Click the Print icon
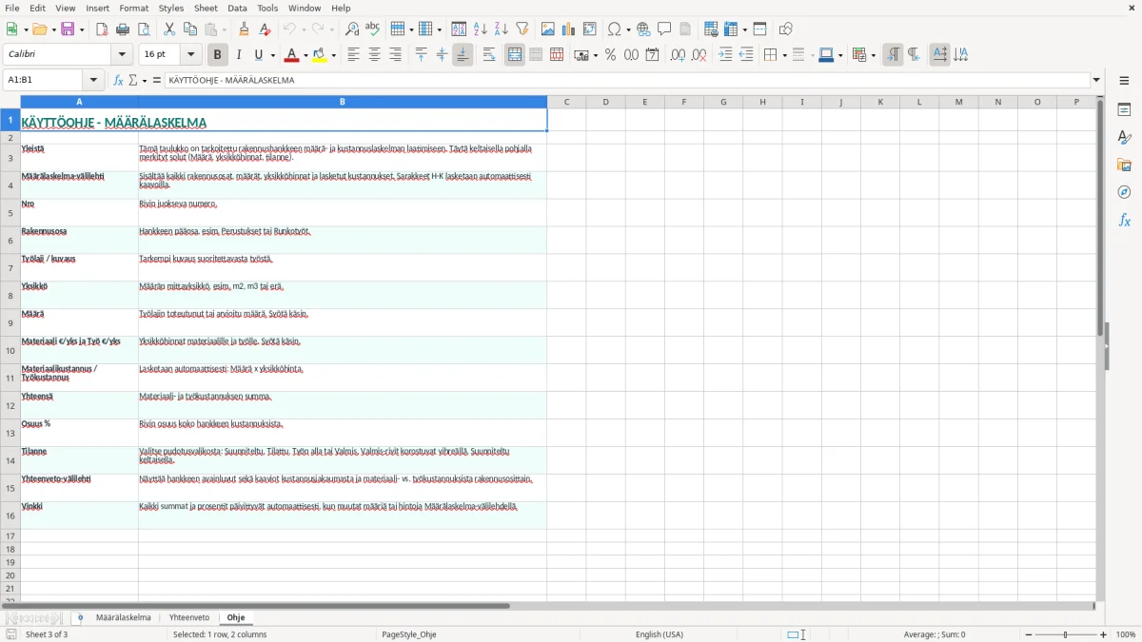Viewport: 1142px width, 642px height. coord(123,29)
